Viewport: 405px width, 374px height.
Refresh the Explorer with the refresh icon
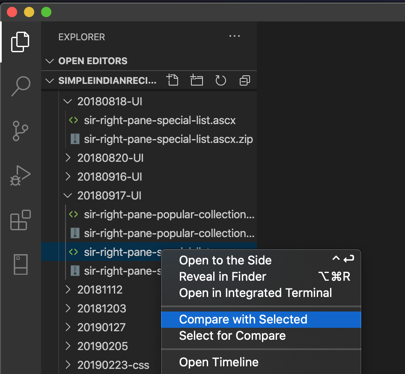click(220, 80)
